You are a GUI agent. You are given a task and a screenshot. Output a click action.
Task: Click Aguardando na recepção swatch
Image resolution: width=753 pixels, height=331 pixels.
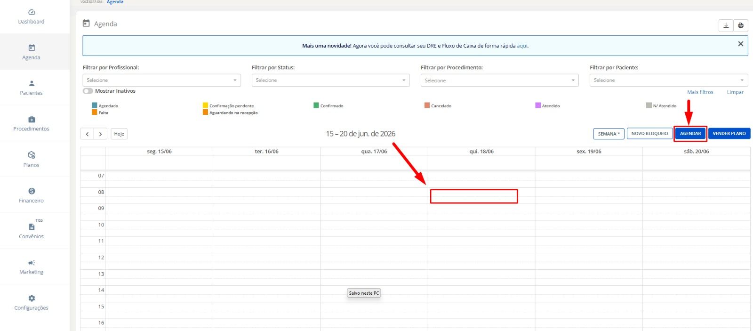coord(205,112)
